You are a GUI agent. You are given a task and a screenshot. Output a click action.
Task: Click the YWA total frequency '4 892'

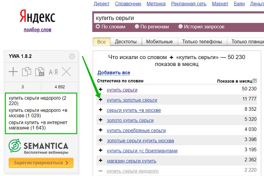coord(60,87)
